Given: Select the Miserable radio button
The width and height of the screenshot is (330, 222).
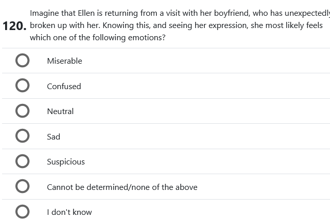Looking at the screenshot, I should point(22,61).
